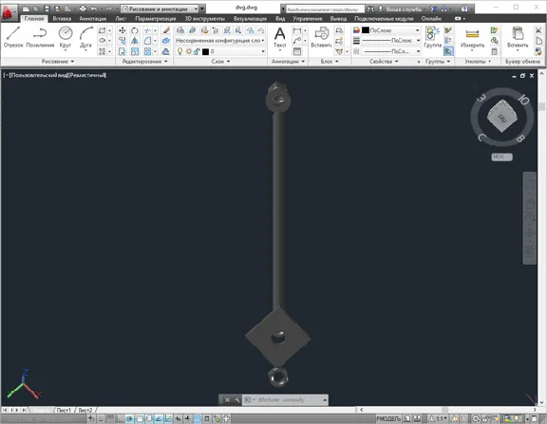The image size is (547, 424).
Task: Select the Полилиния polyline tool
Action: pos(40,37)
